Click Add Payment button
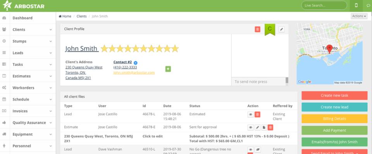Screen dimensions: 372x154 [334, 130]
